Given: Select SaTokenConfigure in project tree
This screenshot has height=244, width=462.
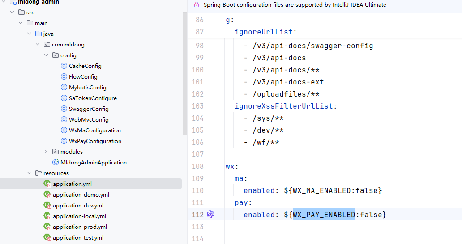Looking at the screenshot, I should (93, 98).
